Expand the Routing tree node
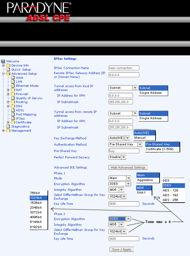 pos(8,102)
